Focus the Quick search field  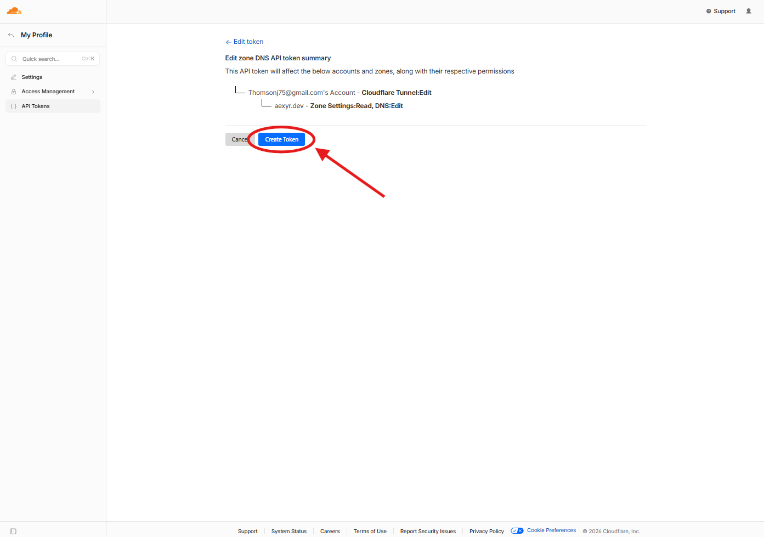click(53, 59)
